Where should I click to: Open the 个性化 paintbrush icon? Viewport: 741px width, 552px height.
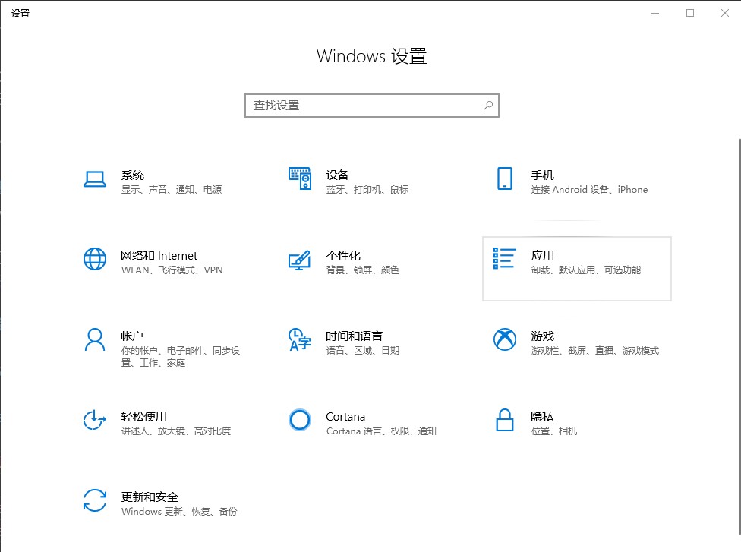(x=300, y=260)
